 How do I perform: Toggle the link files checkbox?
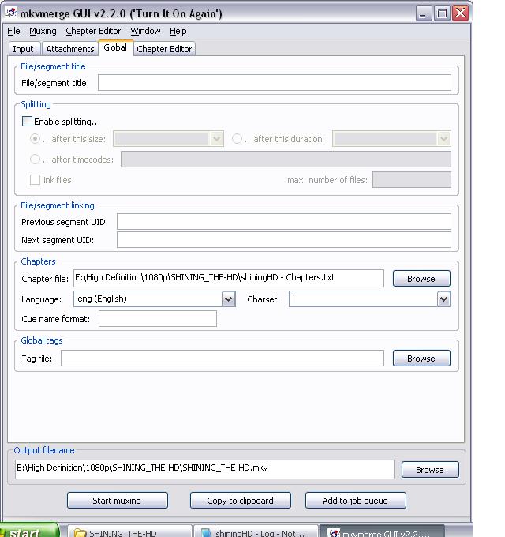tap(35, 180)
